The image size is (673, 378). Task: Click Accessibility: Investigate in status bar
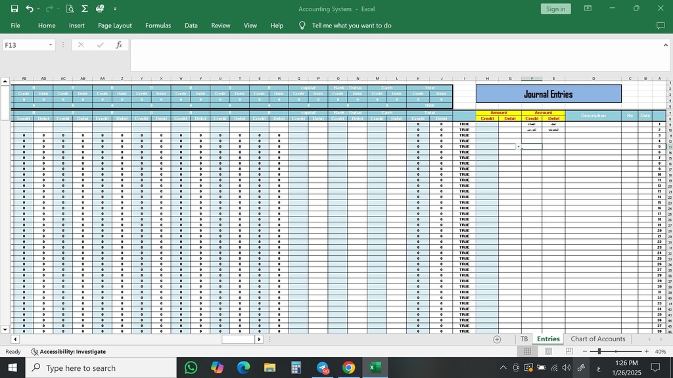click(x=68, y=352)
